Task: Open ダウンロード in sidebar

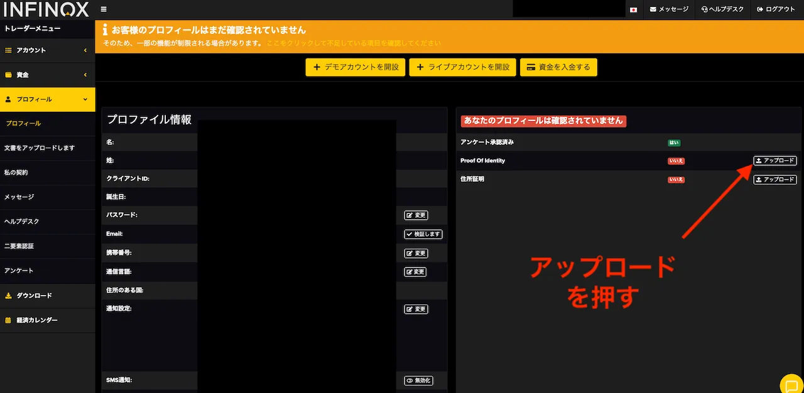Action: pyautogui.click(x=48, y=296)
